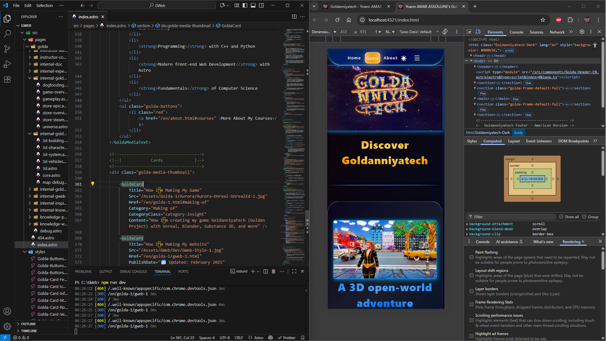Viewport: 606px width, 341px height.
Task: Click the Game button on webpage
Action: point(372,58)
